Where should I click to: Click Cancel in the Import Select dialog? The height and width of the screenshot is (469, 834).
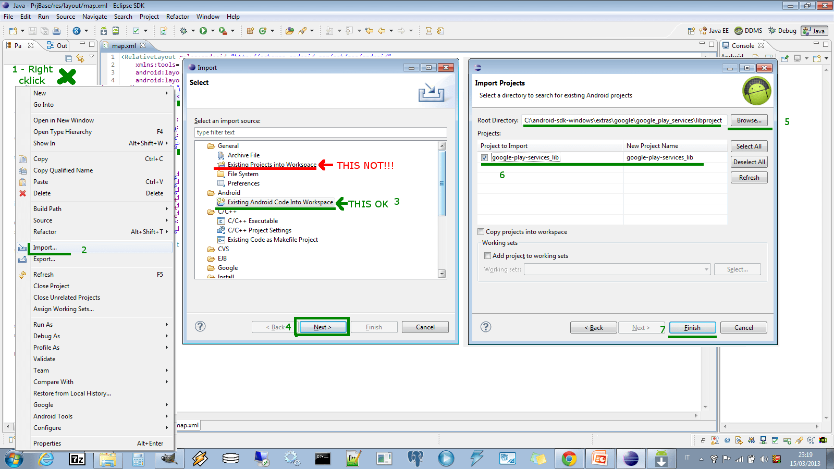click(425, 327)
